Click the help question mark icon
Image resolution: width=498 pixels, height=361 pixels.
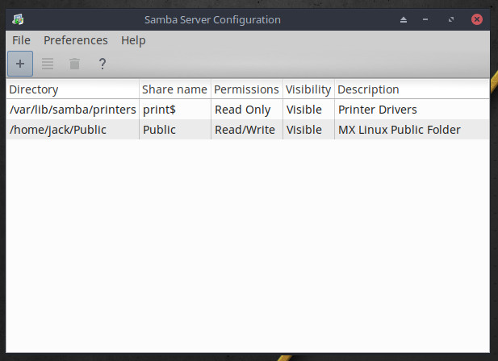point(102,64)
